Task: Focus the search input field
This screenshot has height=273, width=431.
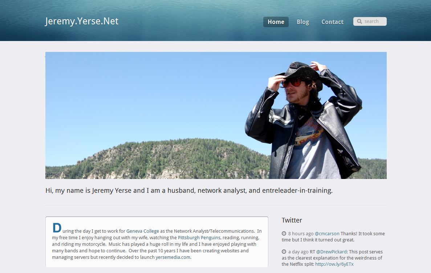Action: (370, 21)
